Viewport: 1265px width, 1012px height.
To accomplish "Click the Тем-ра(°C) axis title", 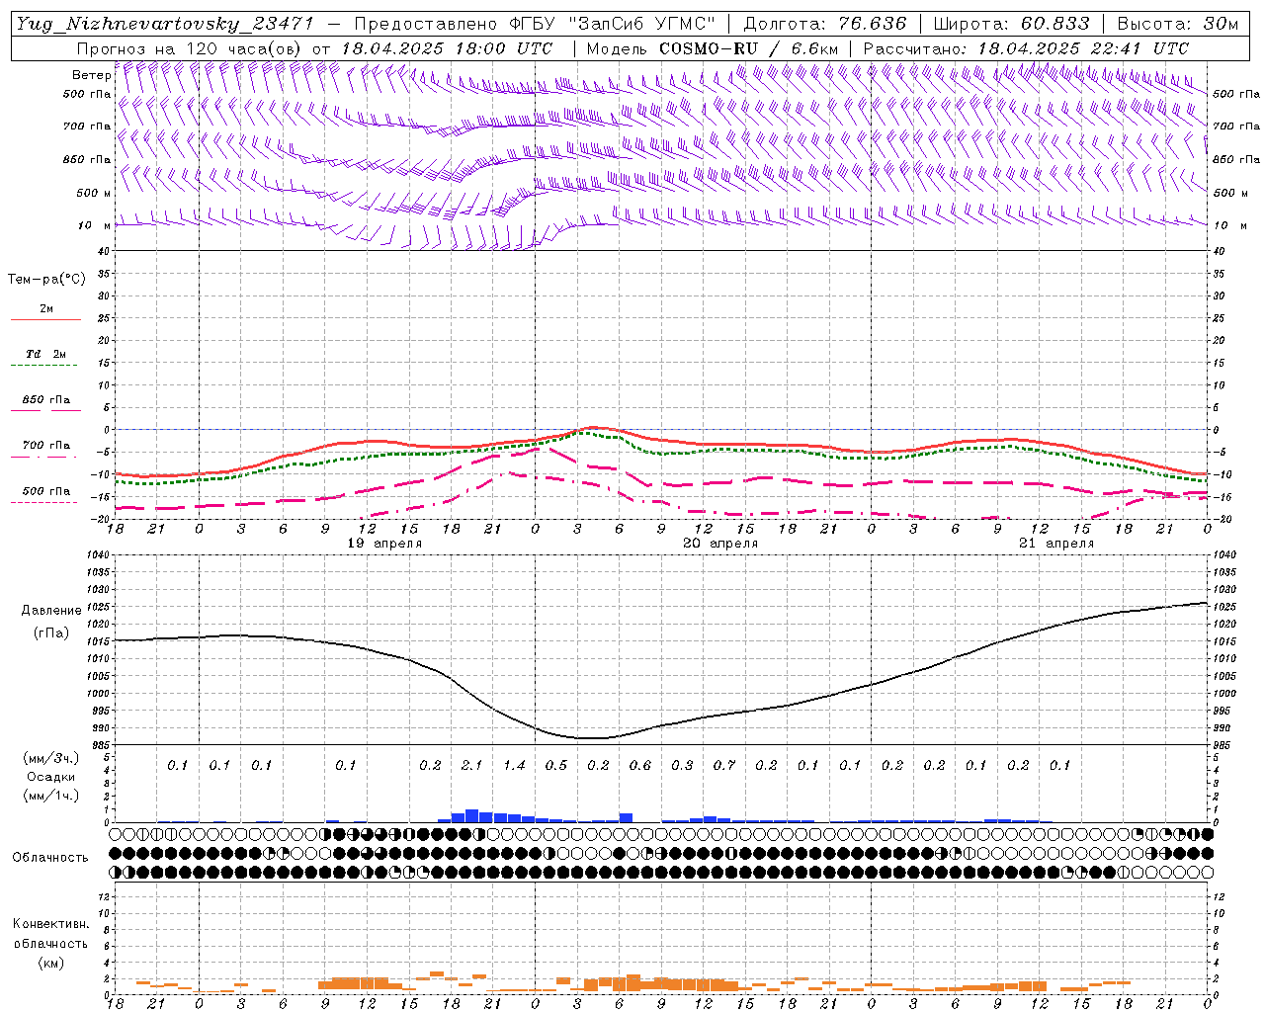I will (46, 280).
